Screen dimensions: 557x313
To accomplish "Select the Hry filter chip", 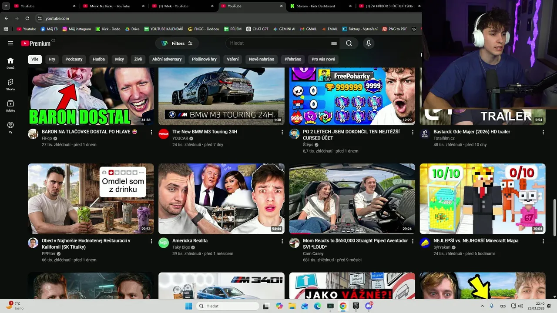I will tap(52, 59).
